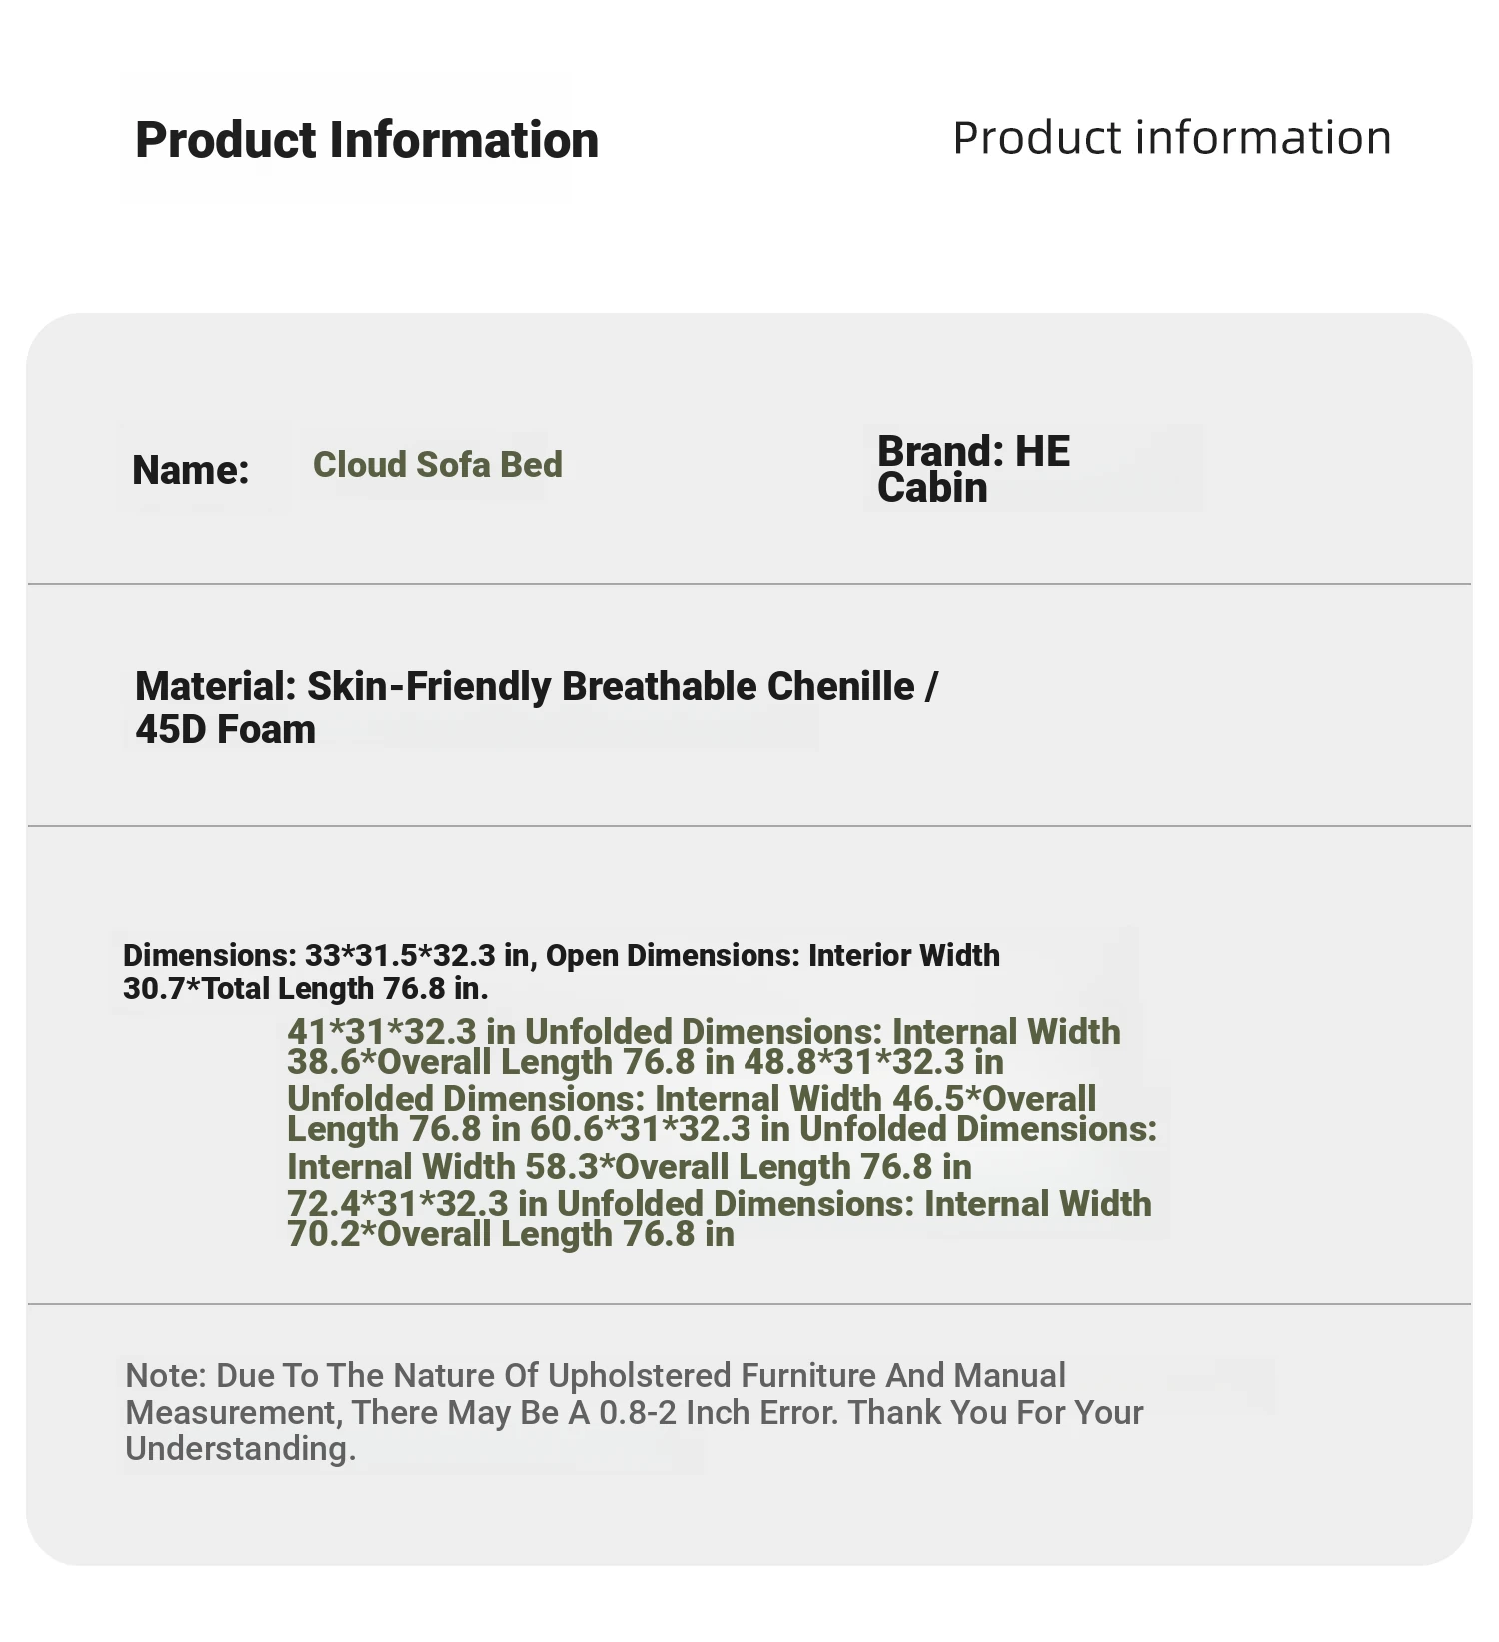Click the 45D Foam text
This screenshot has height=1642, width=1499.
point(226,729)
